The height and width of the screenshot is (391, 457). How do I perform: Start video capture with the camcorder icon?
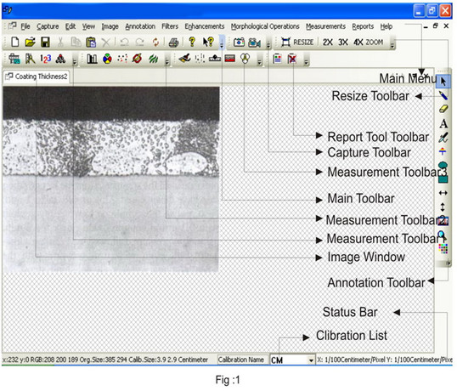254,42
